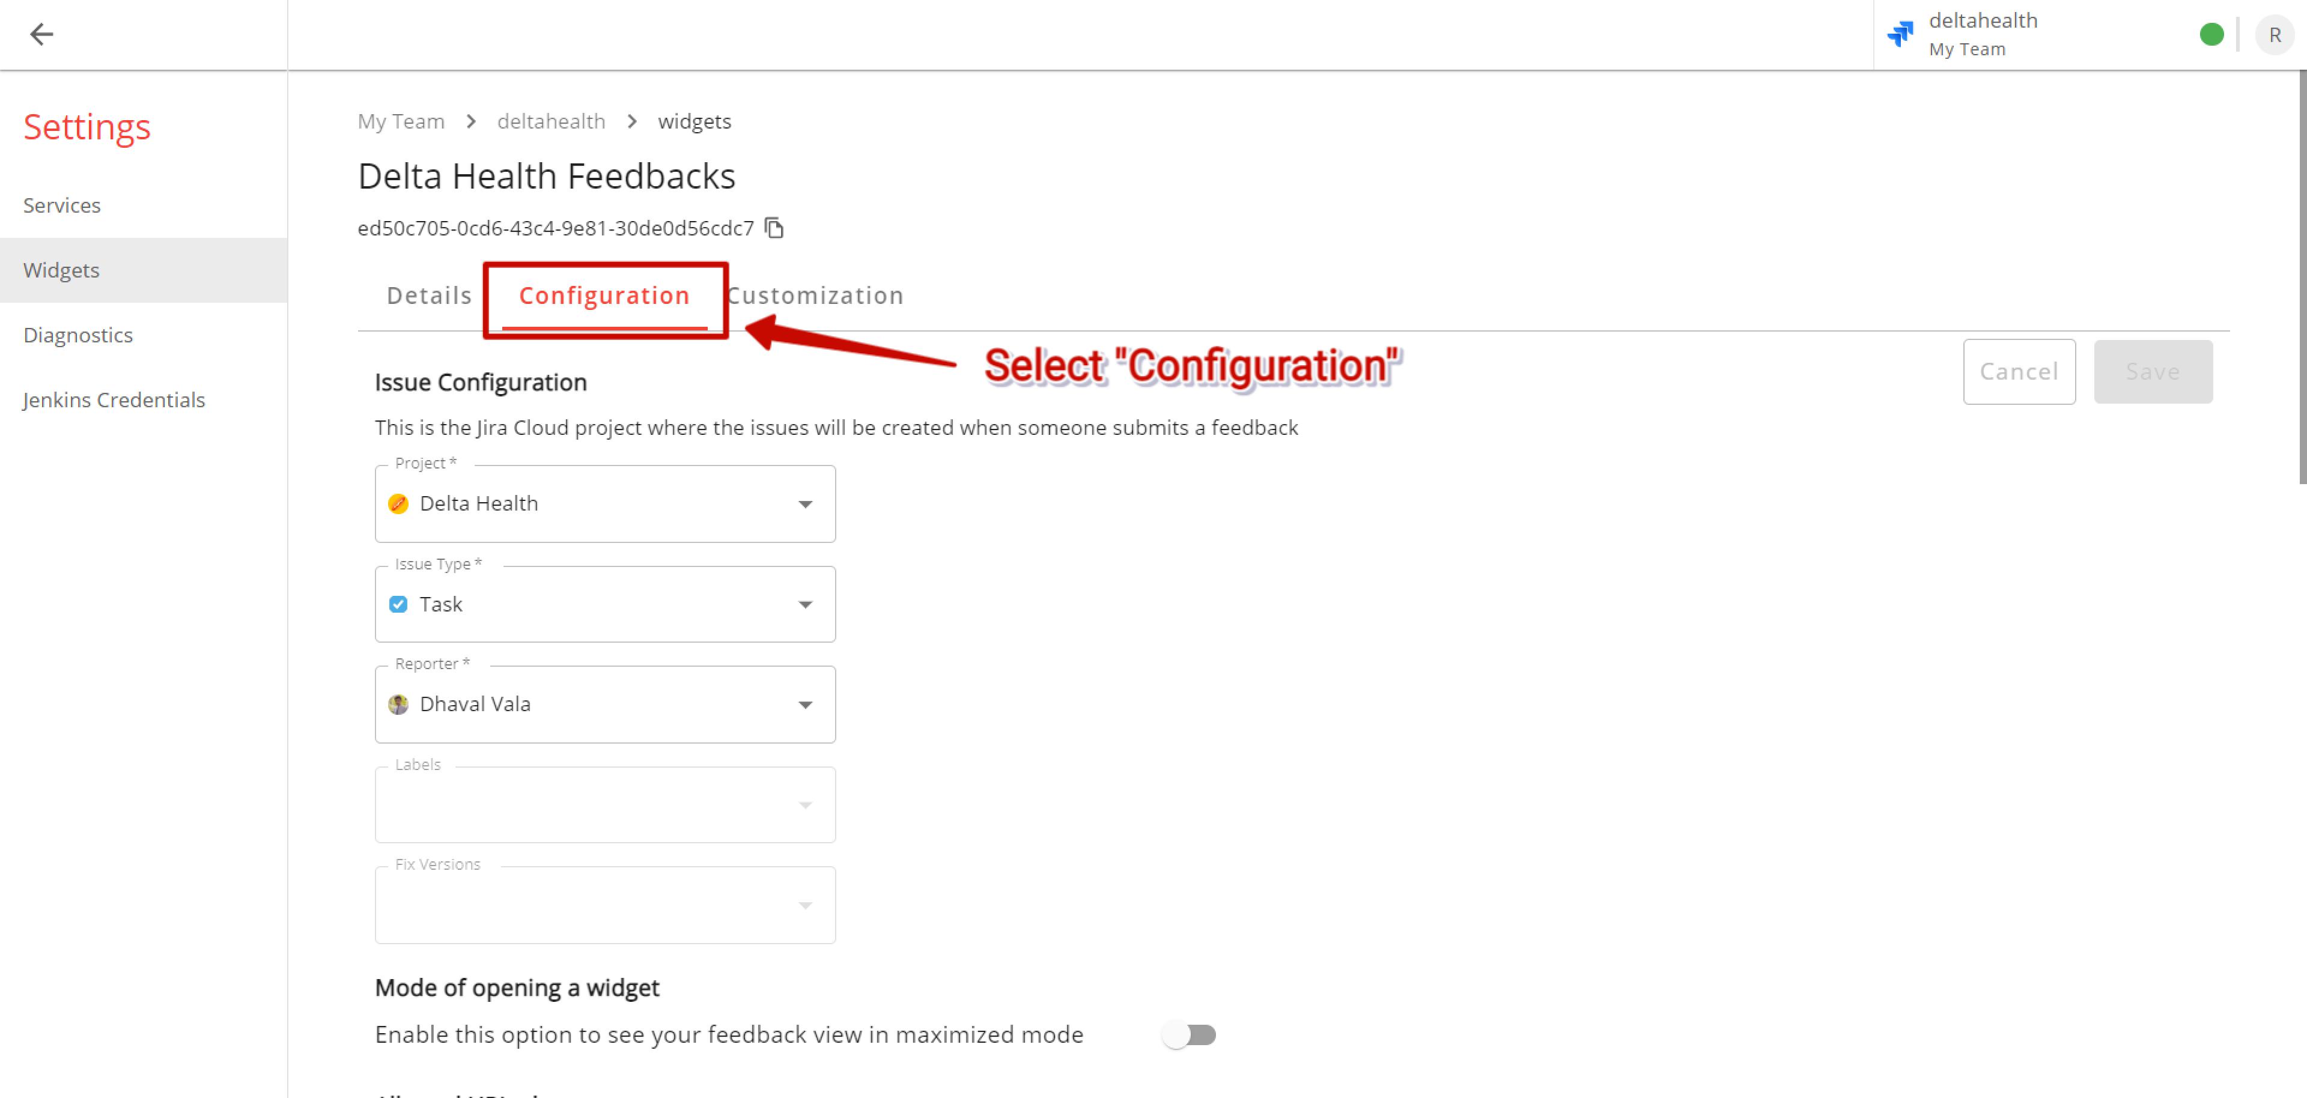Viewport: 2307px width, 1098px height.
Task: Copy the widget ID with the copy icon
Action: click(774, 228)
